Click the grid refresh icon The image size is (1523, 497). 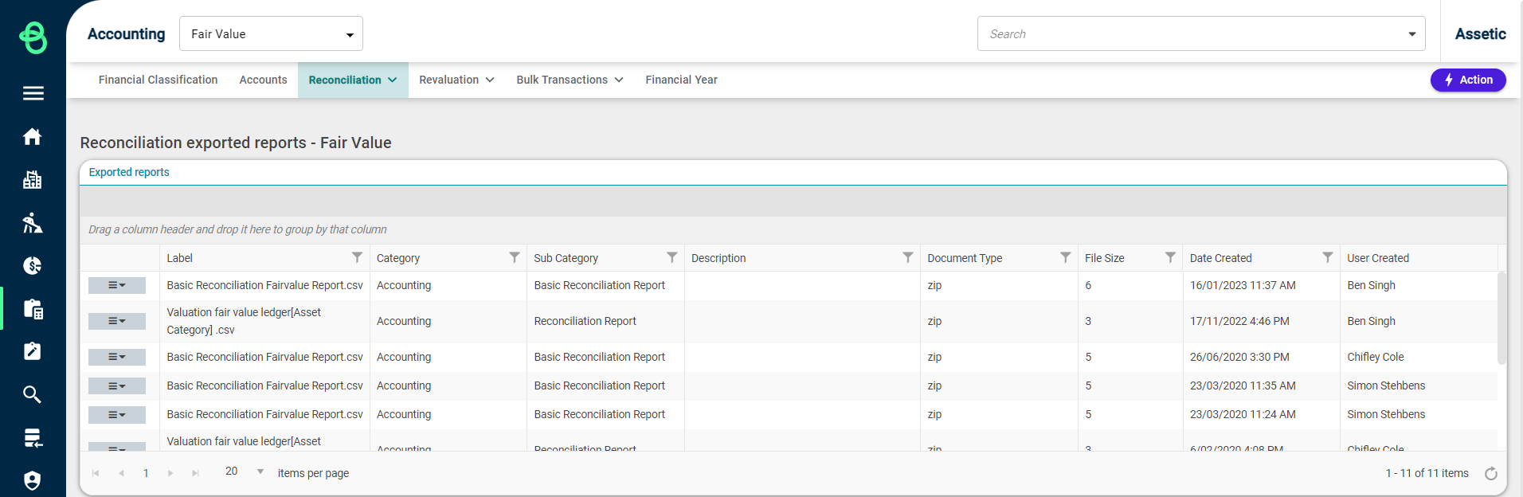(1491, 474)
